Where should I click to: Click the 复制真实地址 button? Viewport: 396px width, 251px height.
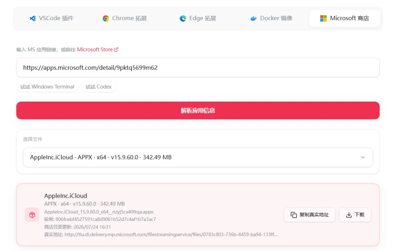point(309,215)
